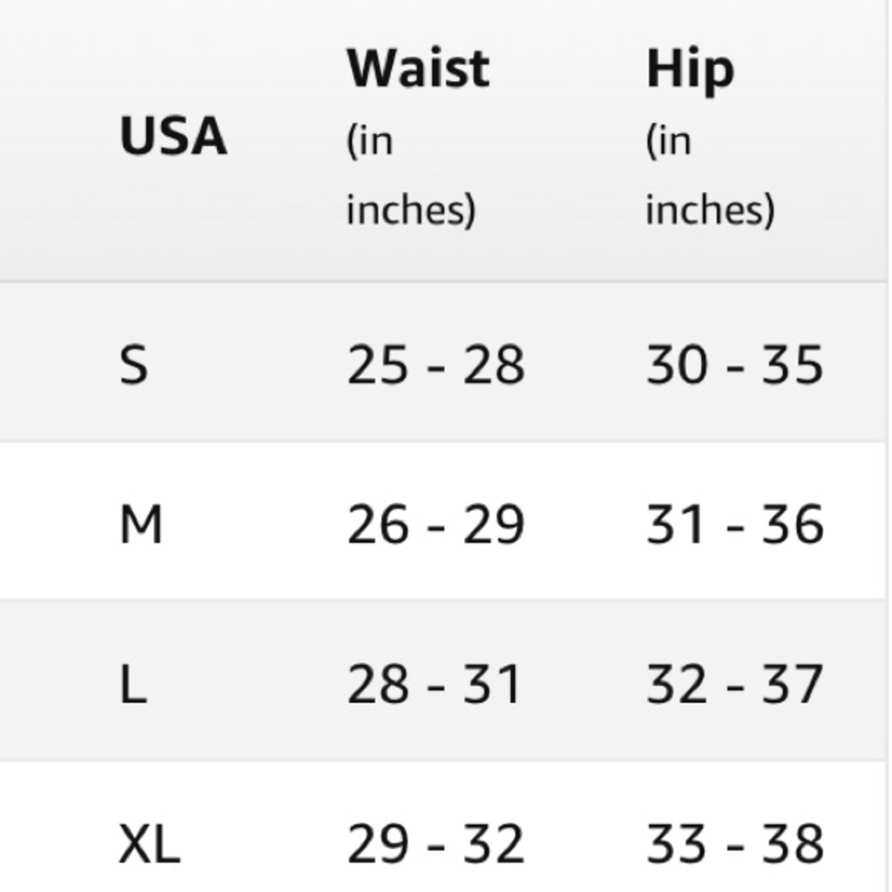The height and width of the screenshot is (892, 892).
Task: Click the bold word Waist
Action: 418,69
